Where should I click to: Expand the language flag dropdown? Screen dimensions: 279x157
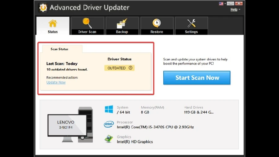(x=225, y=3)
